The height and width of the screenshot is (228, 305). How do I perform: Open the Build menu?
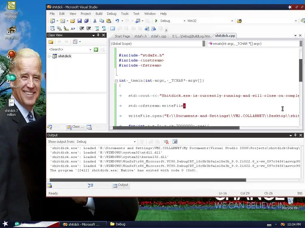[99, 14]
